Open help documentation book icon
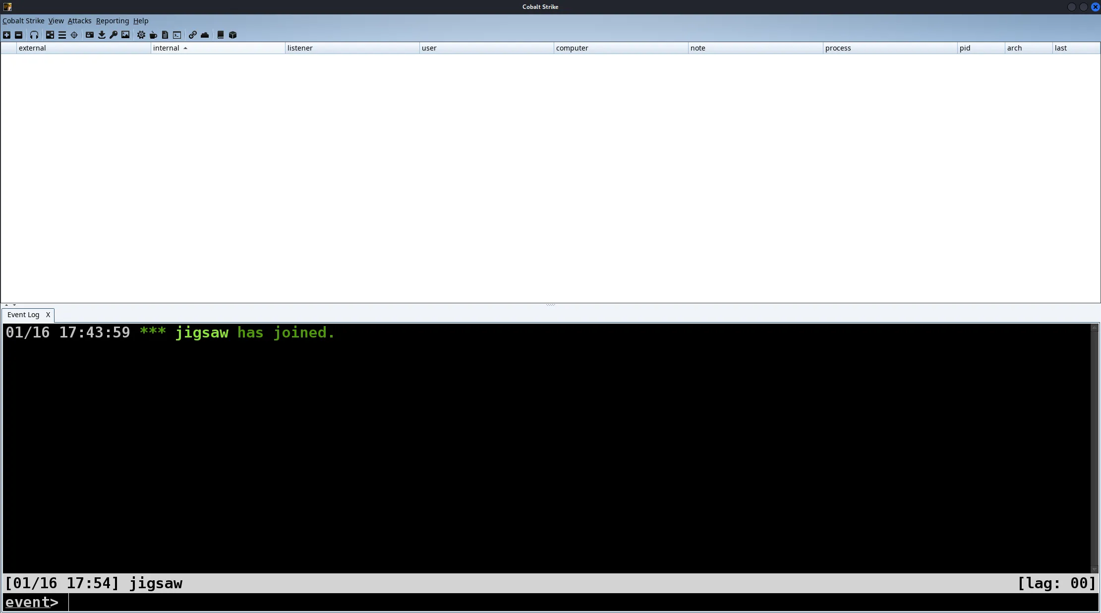This screenshot has width=1101, height=613. pos(221,35)
